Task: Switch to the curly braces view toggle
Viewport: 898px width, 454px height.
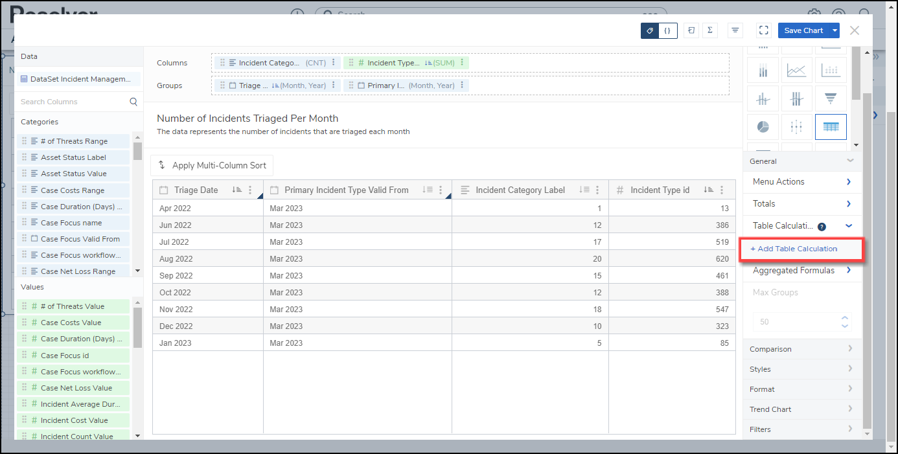Action: [x=667, y=30]
